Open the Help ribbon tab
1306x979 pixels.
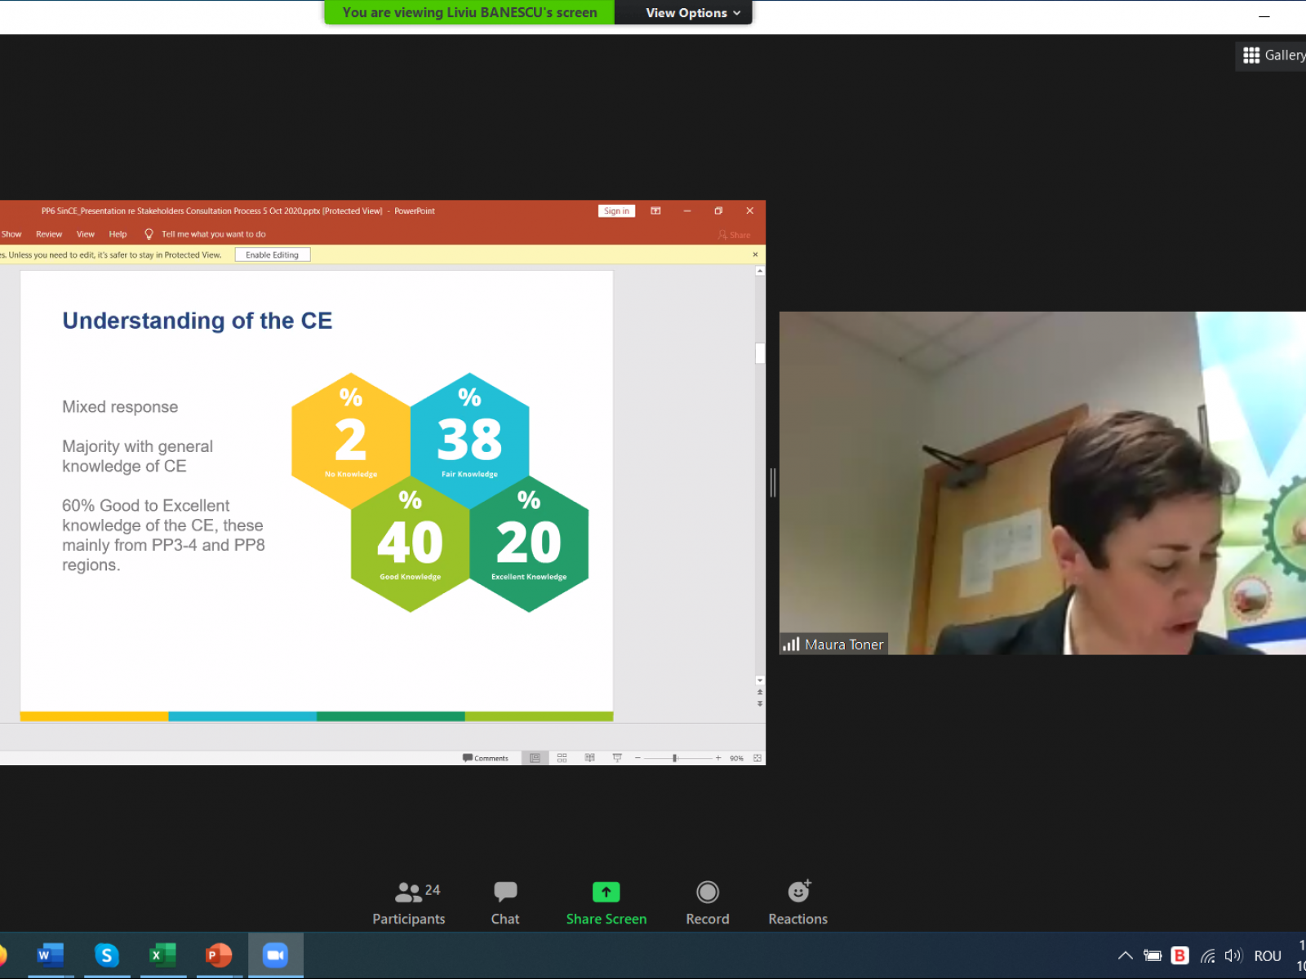[118, 234]
